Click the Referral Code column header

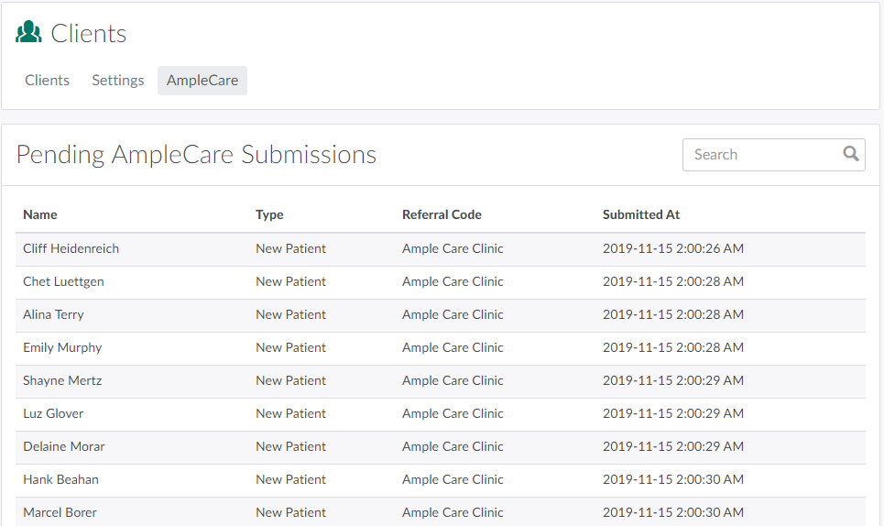tap(442, 214)
